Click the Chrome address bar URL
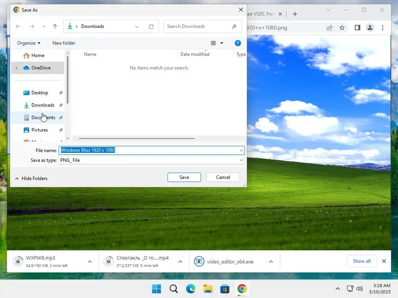The height and width of the screenshot is (298, 398). click(267, 28)
